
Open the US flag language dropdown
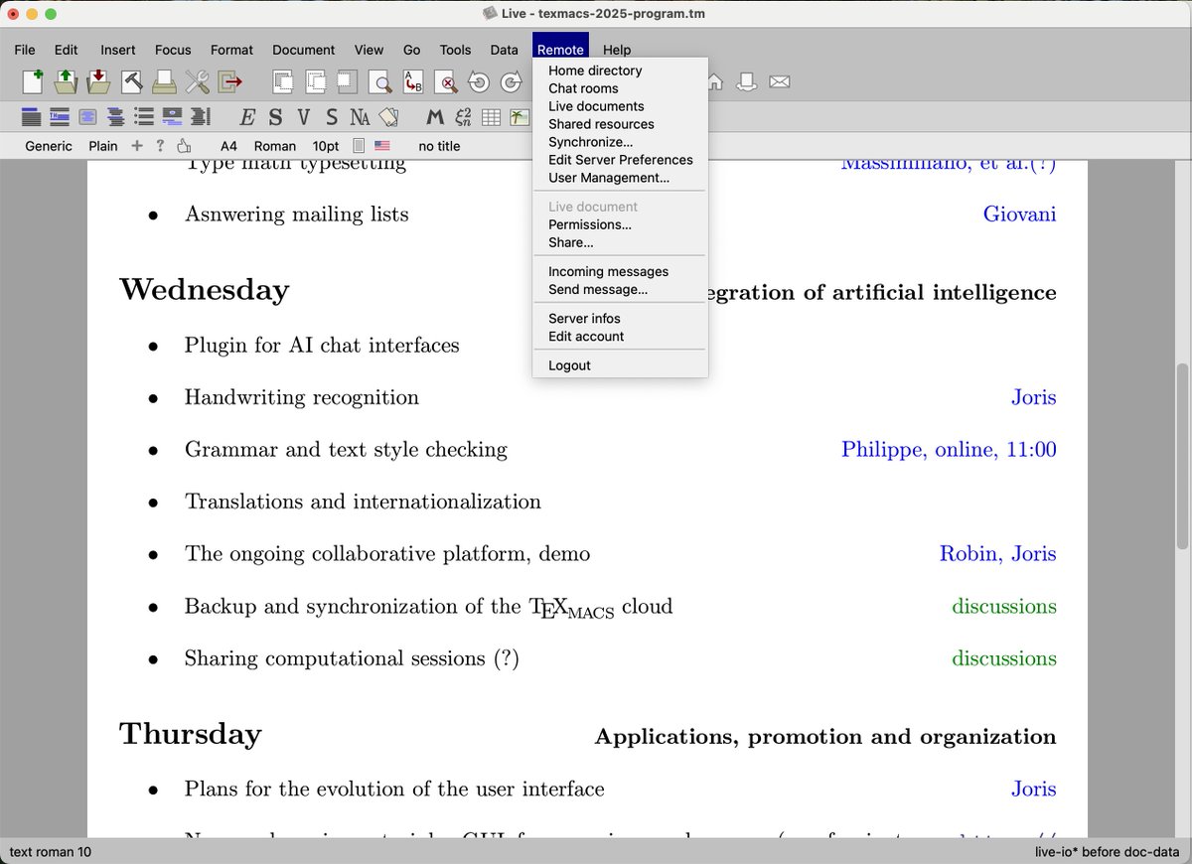coord(382,146)
